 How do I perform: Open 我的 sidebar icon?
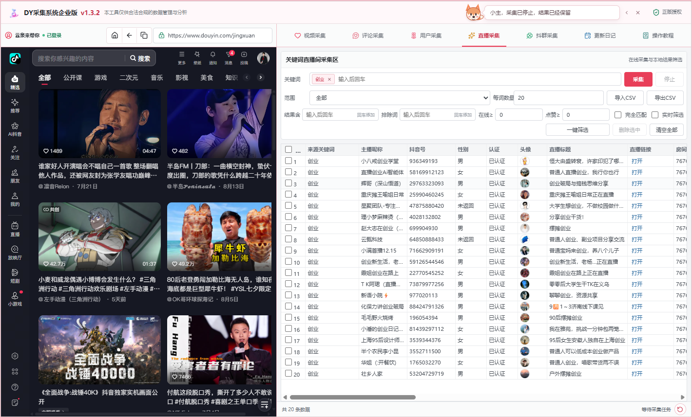point(15,199)
